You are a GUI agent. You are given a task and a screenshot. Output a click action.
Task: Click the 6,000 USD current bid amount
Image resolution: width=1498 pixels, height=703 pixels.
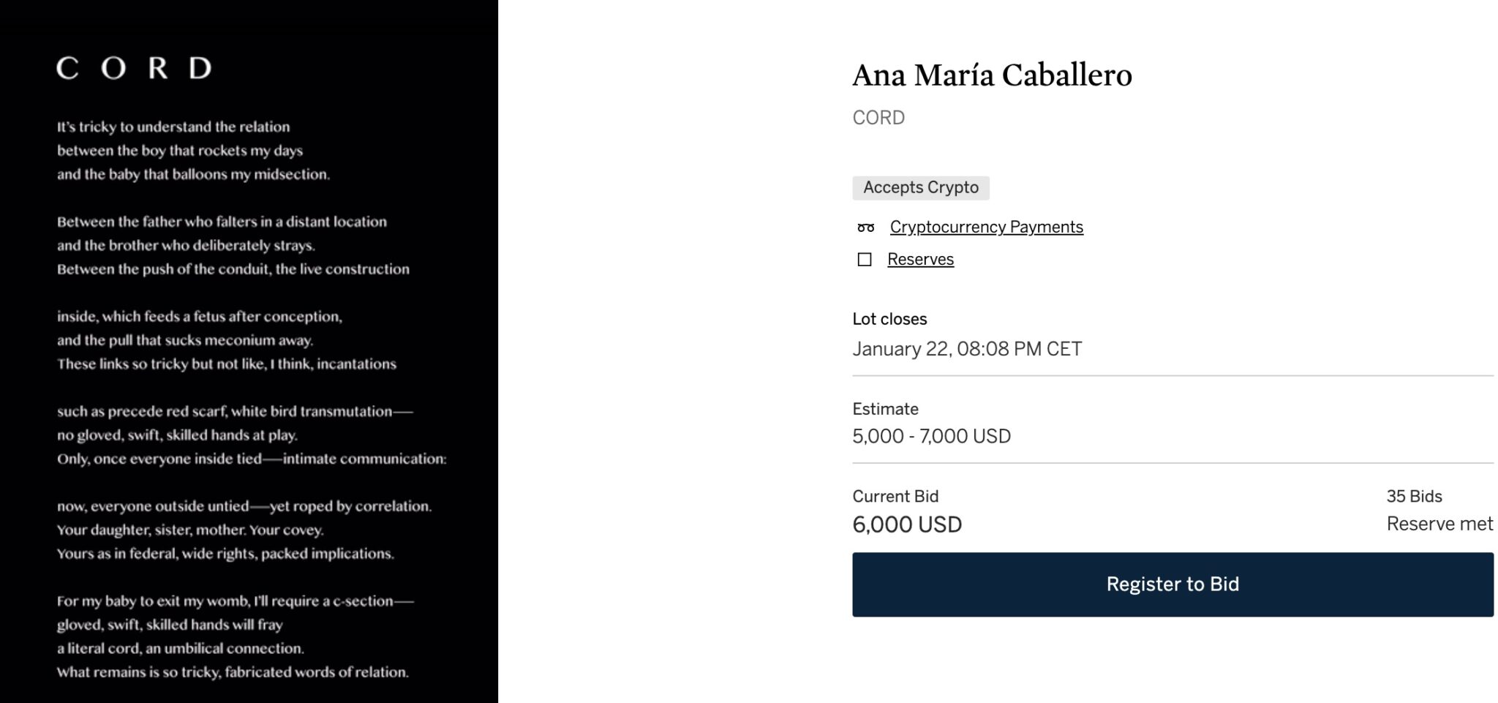[907, 525]
